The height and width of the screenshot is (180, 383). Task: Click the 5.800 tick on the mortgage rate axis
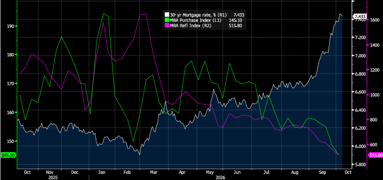click(x=360, y=165)
